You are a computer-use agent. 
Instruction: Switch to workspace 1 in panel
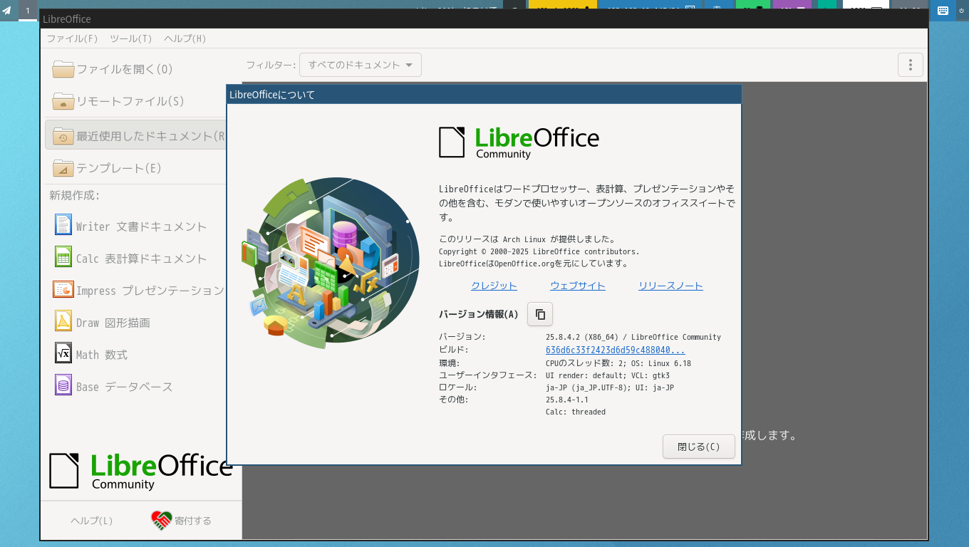click(x=28, y=10)
